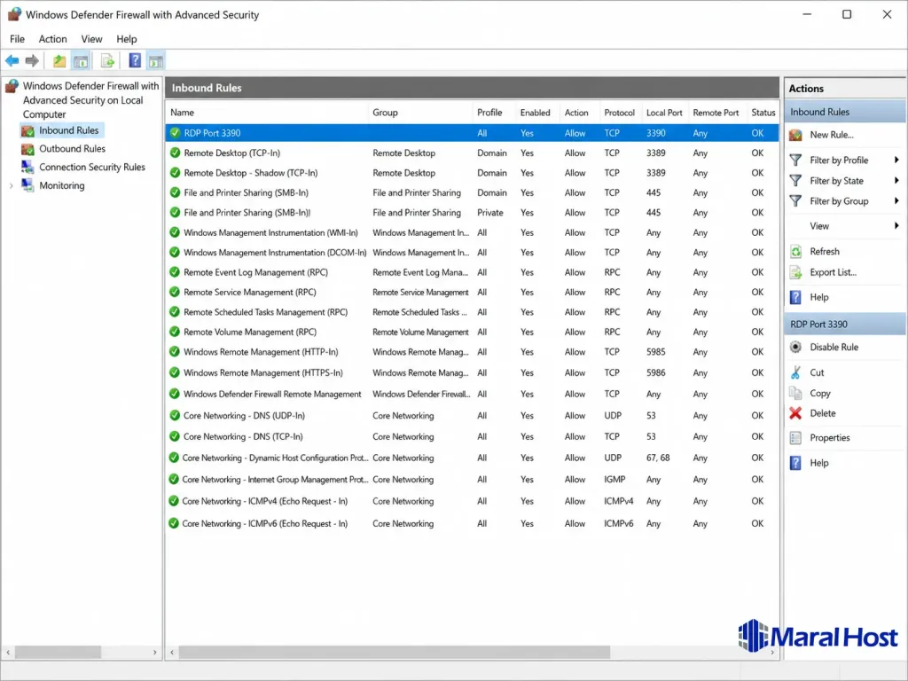Select the Remote Desktop (TCP-In) rule

[472, 153]
